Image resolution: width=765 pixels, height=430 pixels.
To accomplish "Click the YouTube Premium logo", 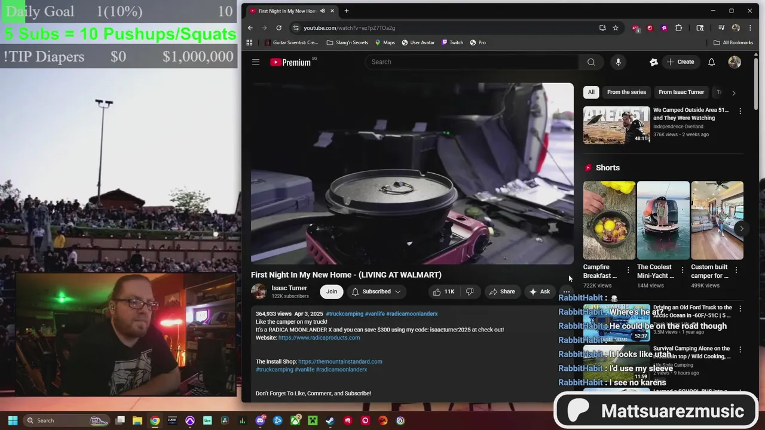I will (x=290, y=62).
